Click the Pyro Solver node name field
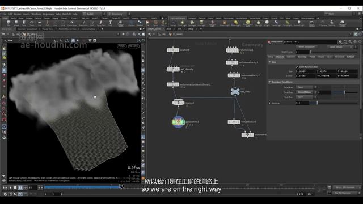Screen dimensions: 363x204 pyautogui.click(x=310, y=42)
